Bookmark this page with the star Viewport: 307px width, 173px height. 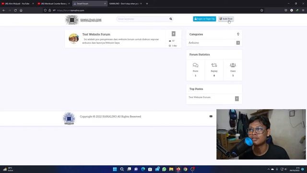click(x=262, y=10)
